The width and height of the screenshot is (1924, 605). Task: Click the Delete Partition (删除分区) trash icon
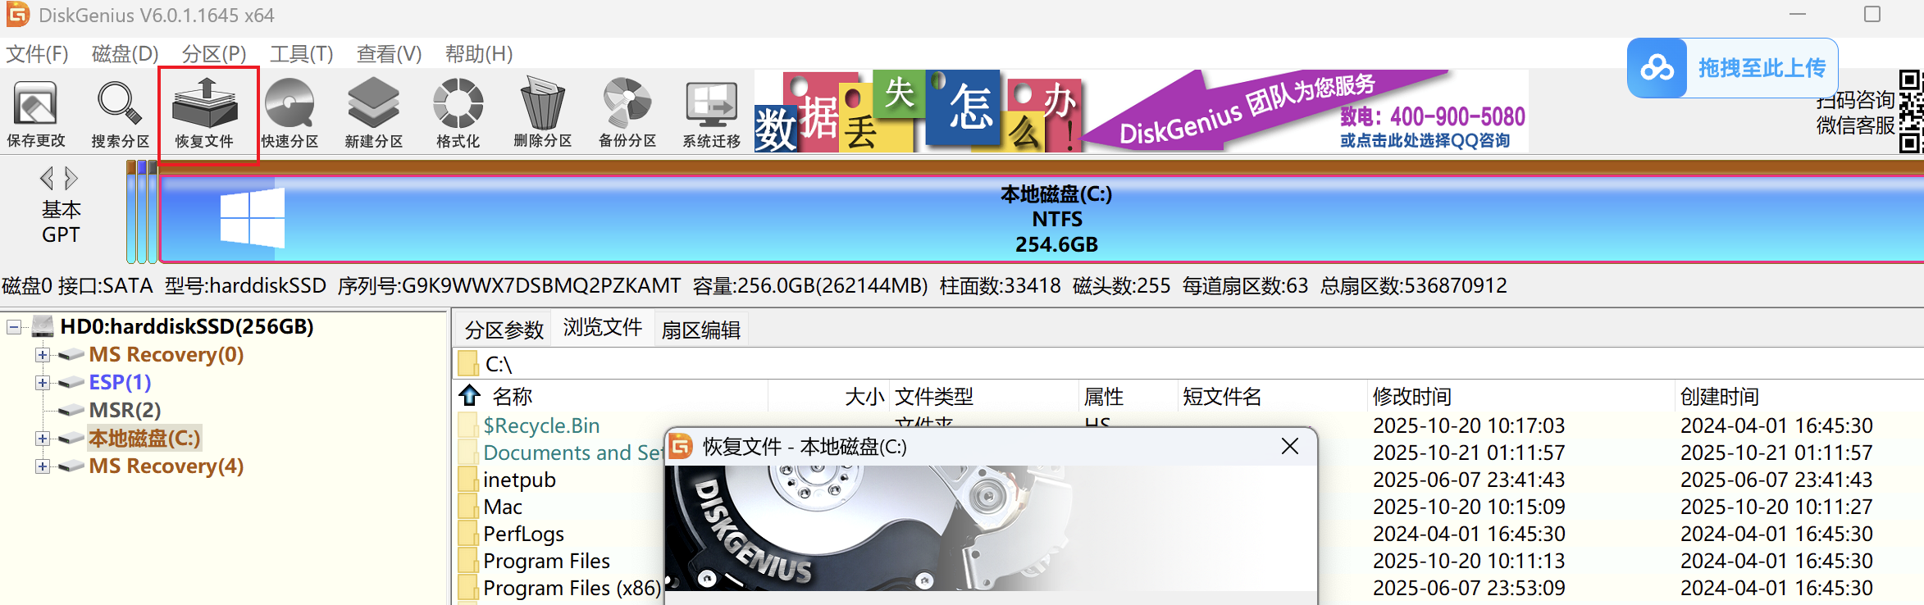tap(542, 113)
